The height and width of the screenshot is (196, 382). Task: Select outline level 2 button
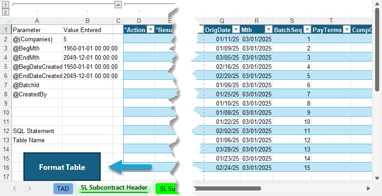6,12
